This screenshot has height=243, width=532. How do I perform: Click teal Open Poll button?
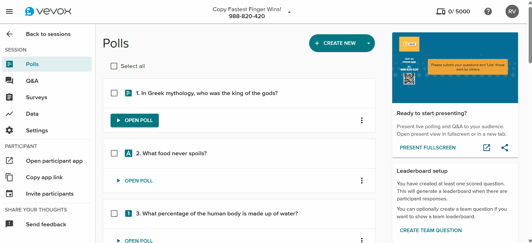click(135, 120)
